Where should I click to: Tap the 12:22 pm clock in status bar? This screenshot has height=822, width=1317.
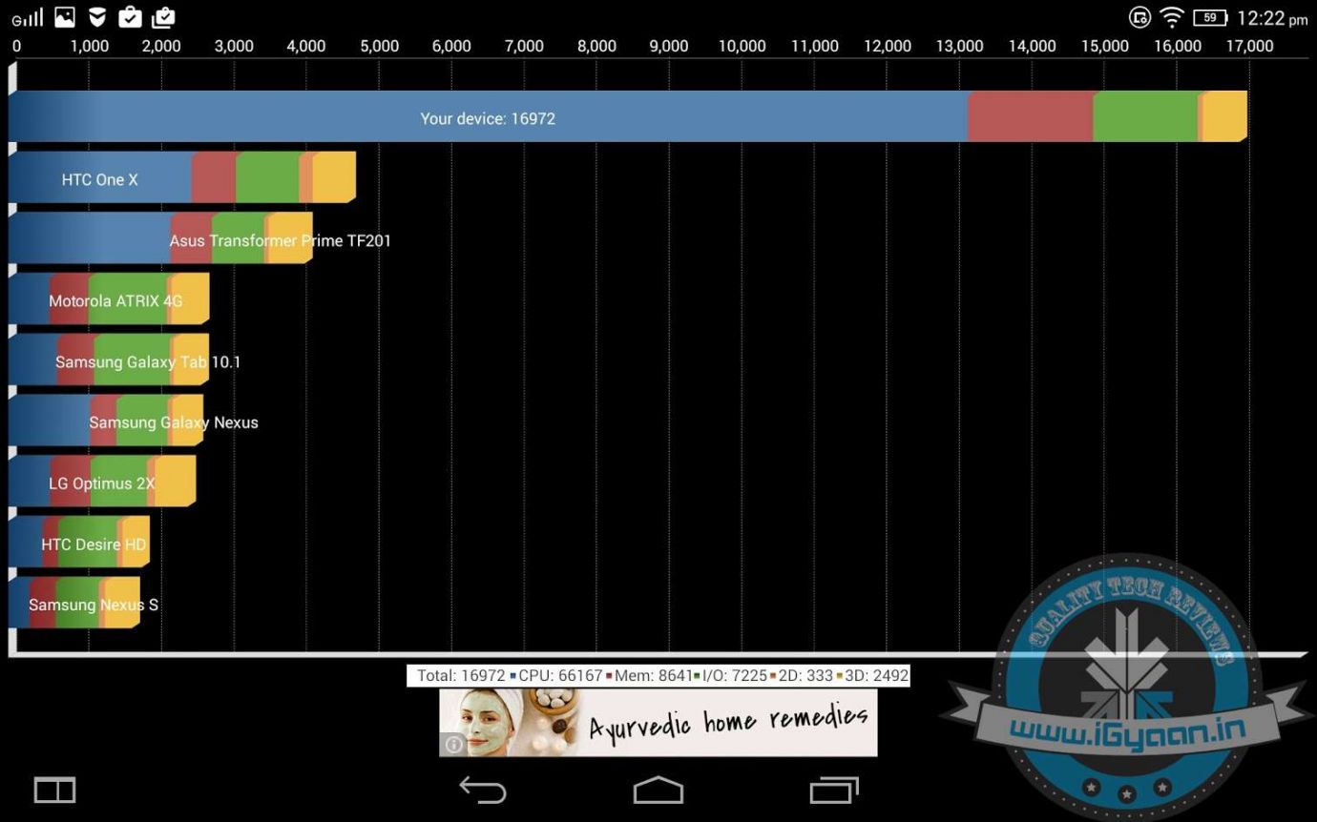[x=1271, y=18]
